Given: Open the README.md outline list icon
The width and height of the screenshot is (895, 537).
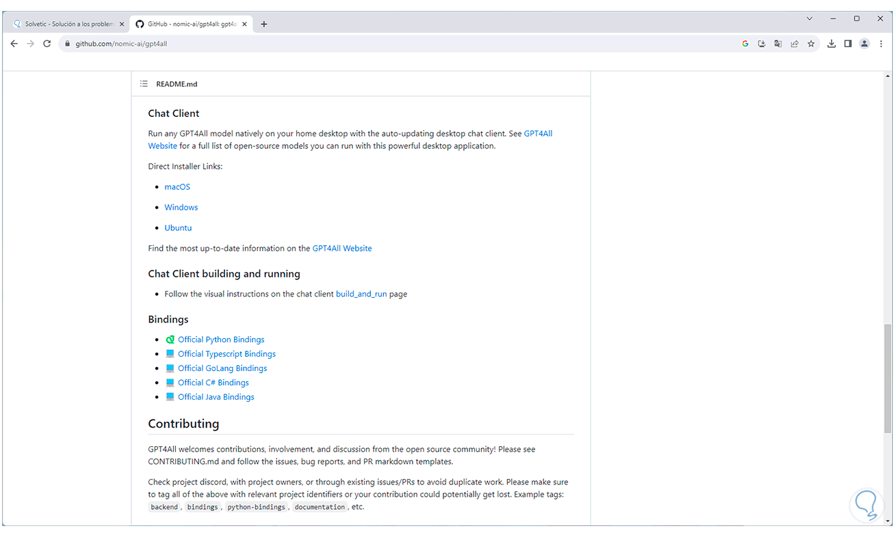Looking at the screenshot, I should click(144, 84).
